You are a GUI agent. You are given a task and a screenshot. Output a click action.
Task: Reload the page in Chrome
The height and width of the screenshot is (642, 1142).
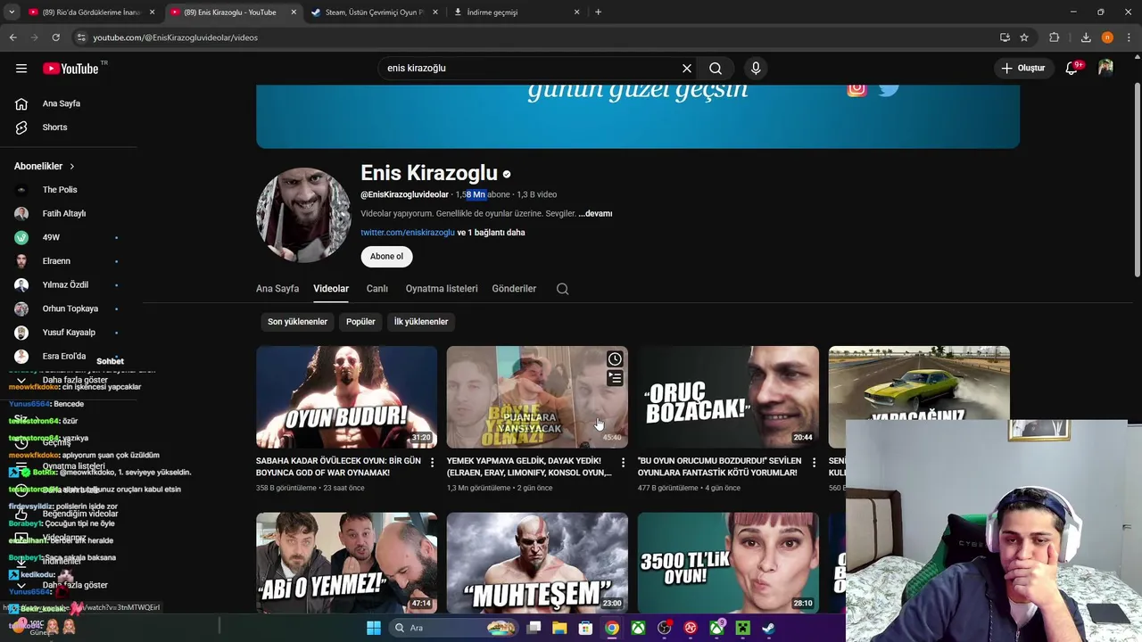55,37
